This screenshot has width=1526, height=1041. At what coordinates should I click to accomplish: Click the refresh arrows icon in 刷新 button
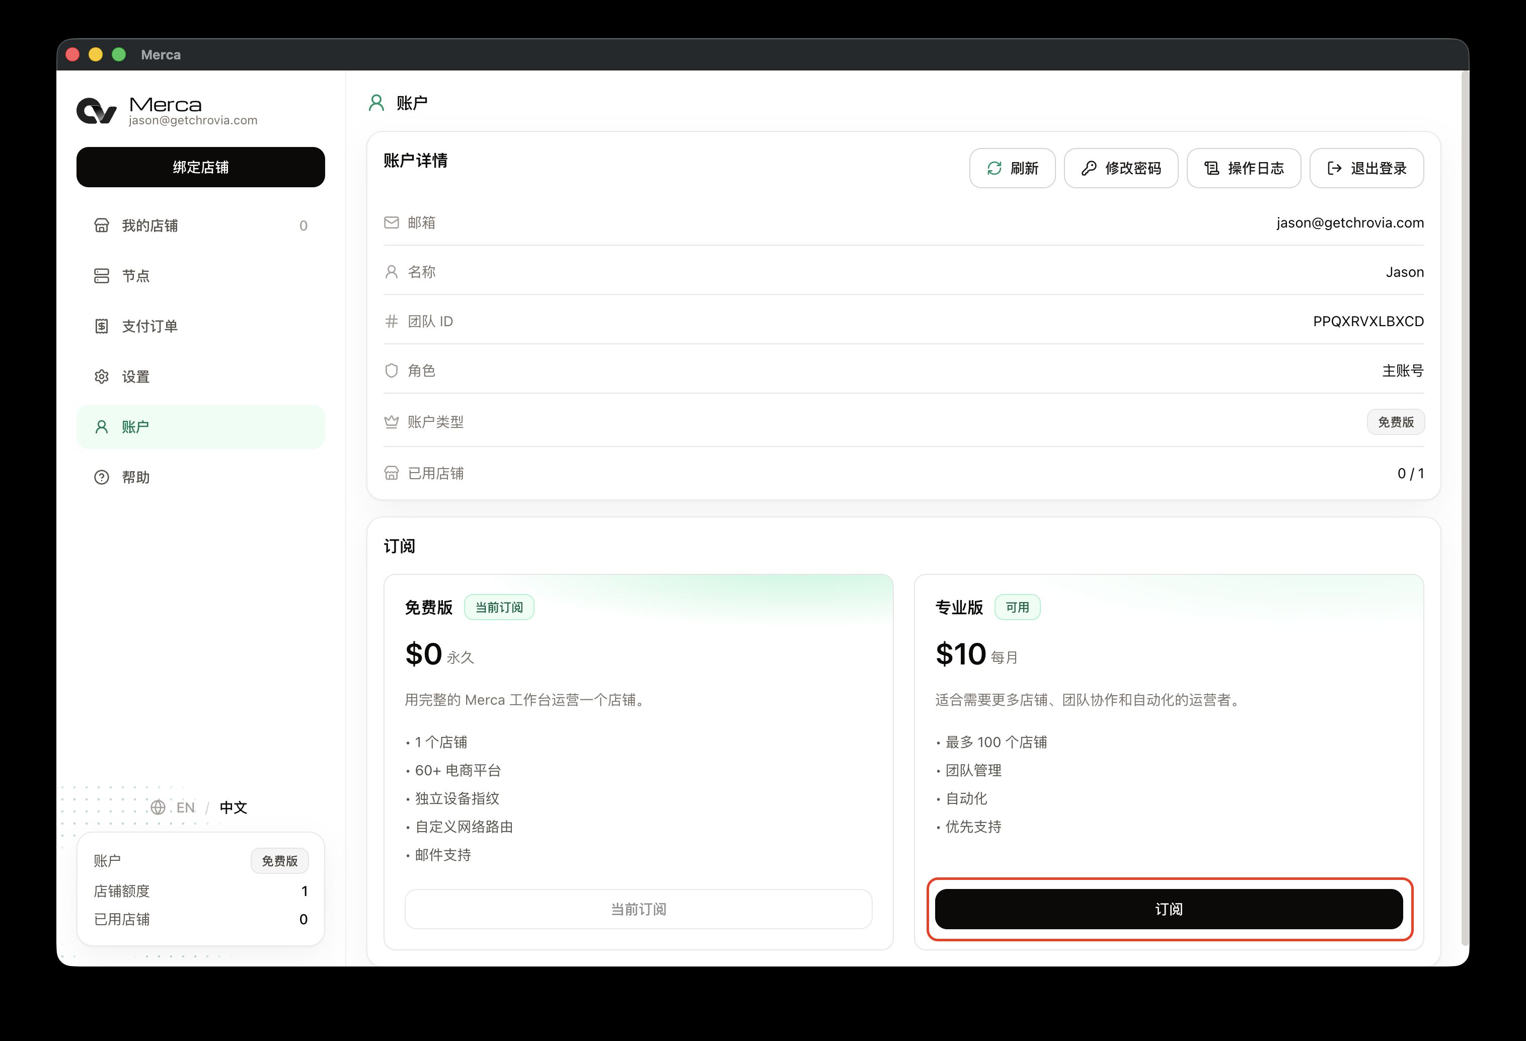(994, 168)
